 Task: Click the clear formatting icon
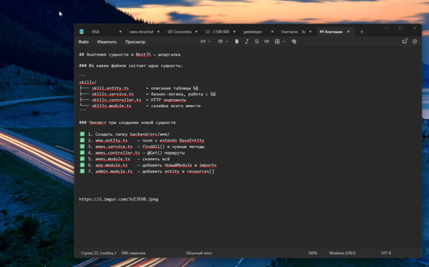[x=294, y=42]
